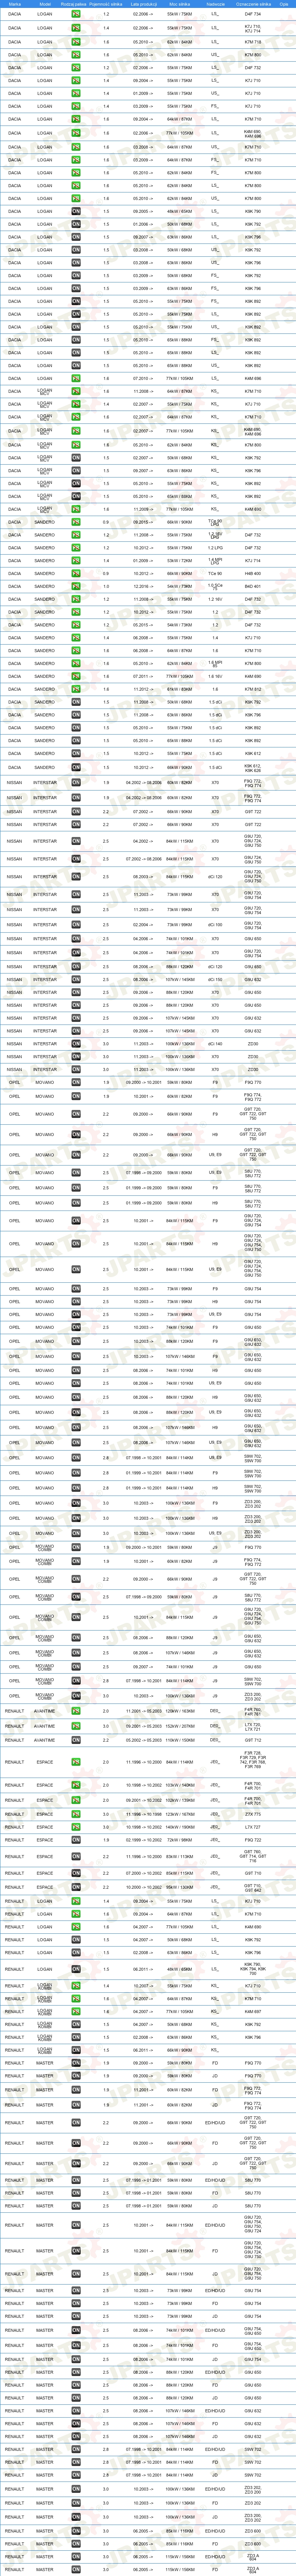
Task: Select engine code cell F9Q 722
Action: pos(253,1840)
